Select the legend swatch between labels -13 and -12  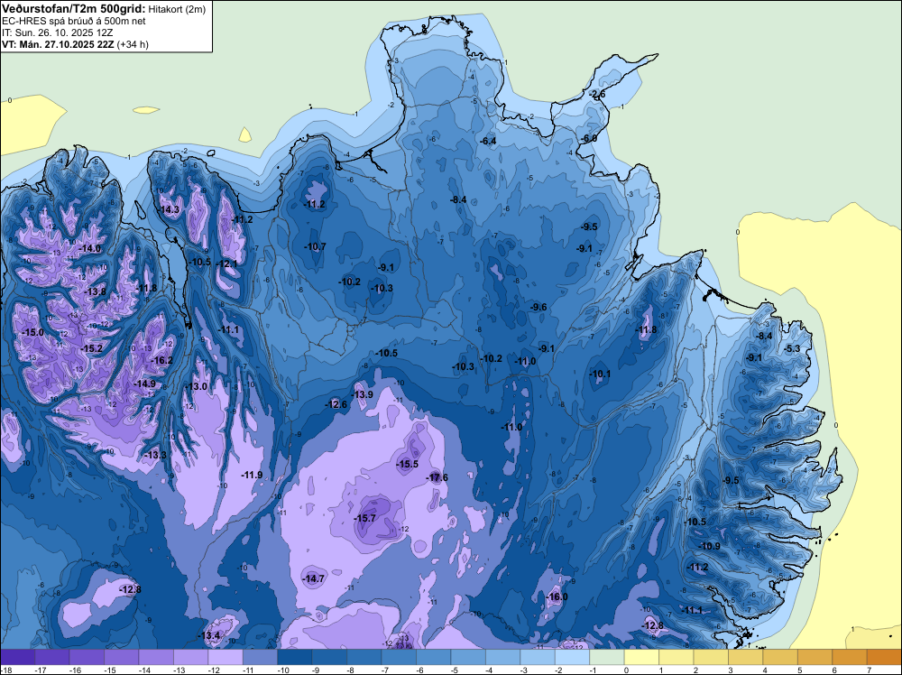[190, 657]
